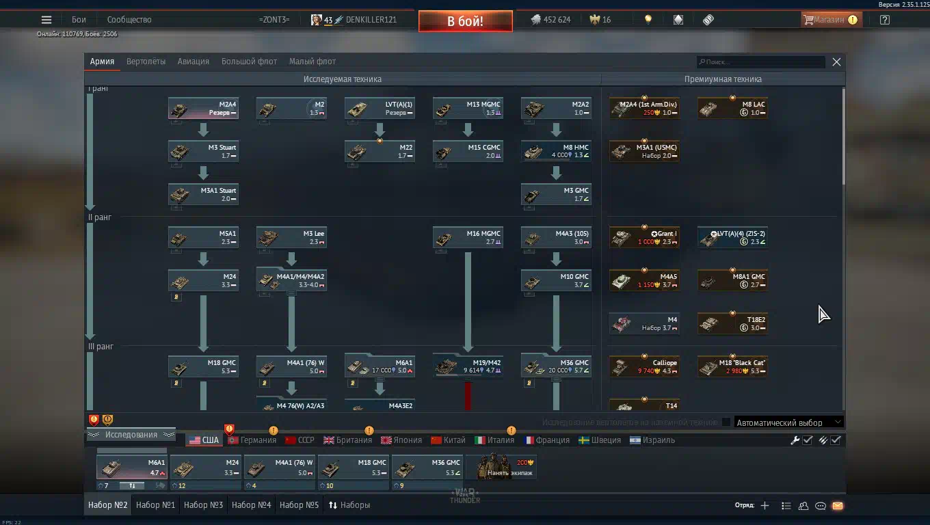Open the Наборы presets list
The width and height of the screenshot is (930, 525).
pos(349,505)
